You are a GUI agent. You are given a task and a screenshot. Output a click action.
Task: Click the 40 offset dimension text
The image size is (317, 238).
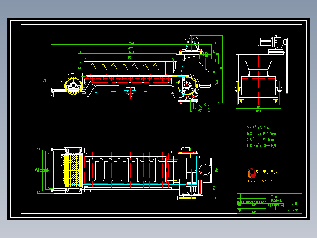[79, 52]
